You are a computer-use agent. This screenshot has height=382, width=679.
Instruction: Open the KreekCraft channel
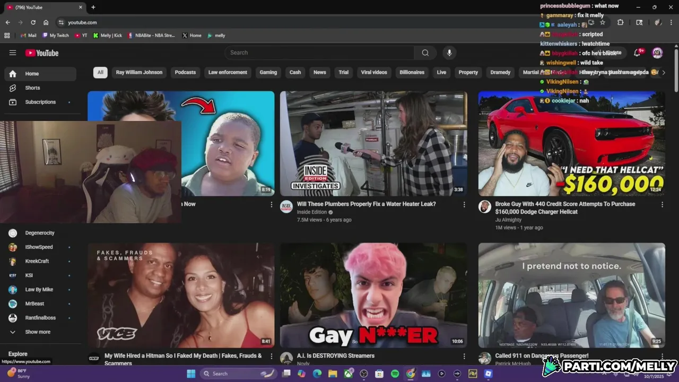[x=40, y=261]
